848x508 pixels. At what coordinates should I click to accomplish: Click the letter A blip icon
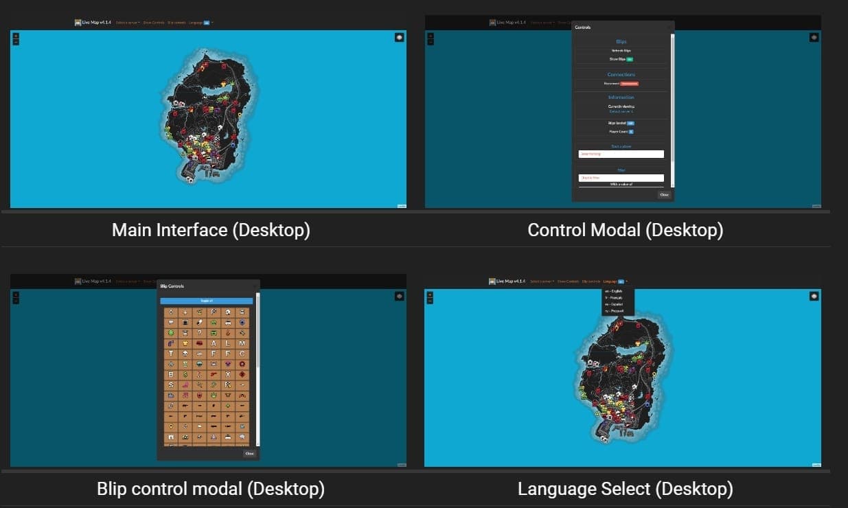click(214, 344)
